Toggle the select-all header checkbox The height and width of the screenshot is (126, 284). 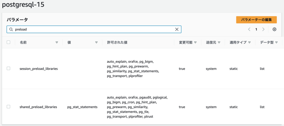[x=8, y=42]
